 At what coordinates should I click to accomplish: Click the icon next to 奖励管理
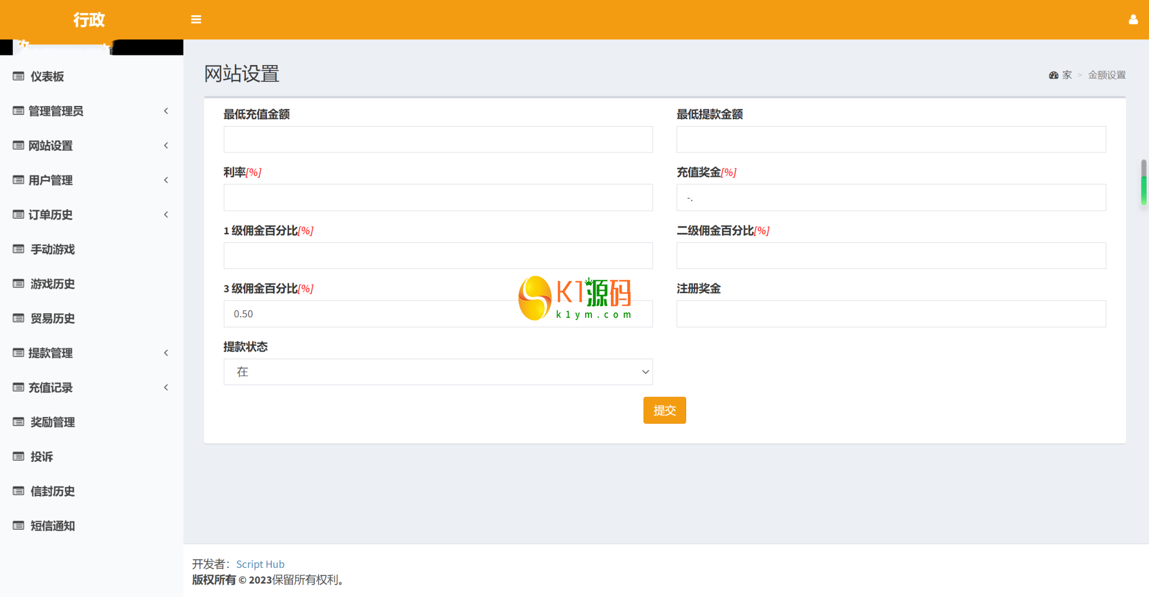19,422
